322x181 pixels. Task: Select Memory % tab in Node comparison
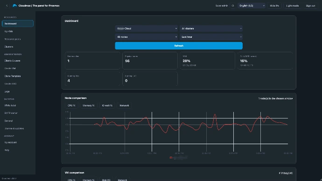[x=89, y=105]
